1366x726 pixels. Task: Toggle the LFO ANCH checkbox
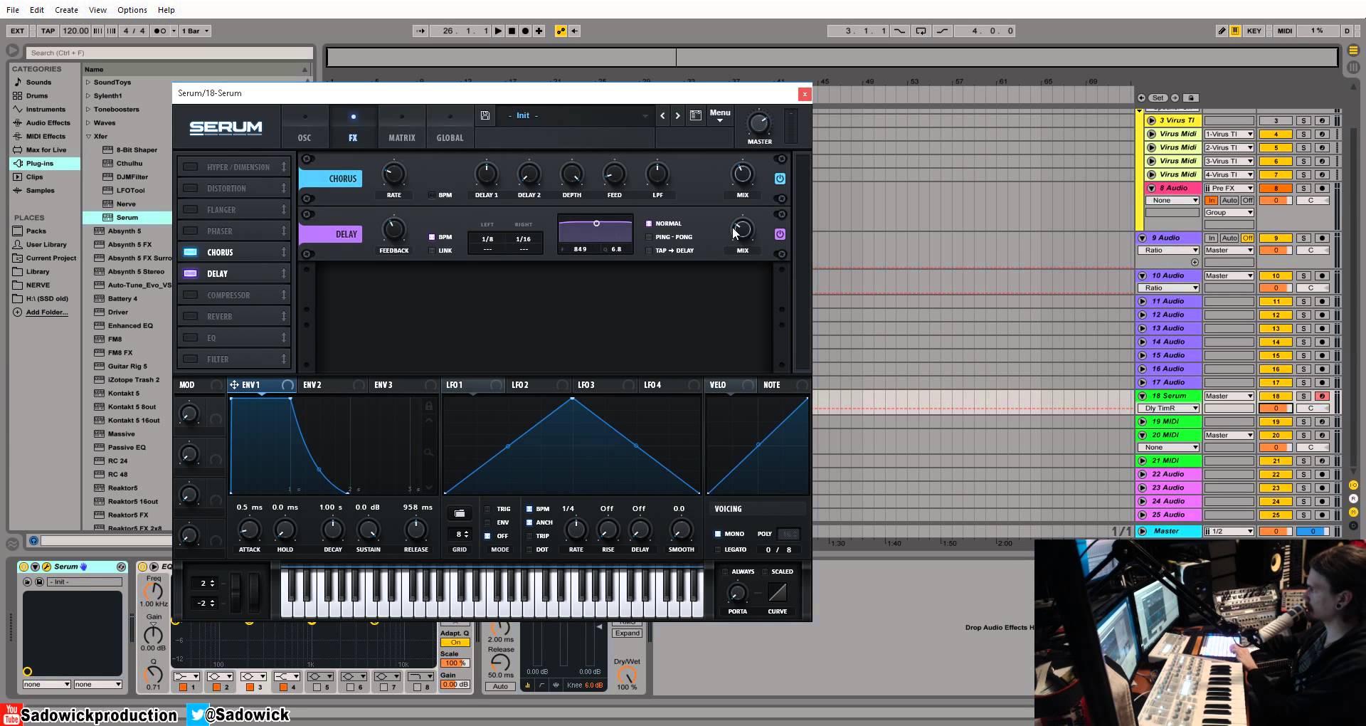point(529,522)
